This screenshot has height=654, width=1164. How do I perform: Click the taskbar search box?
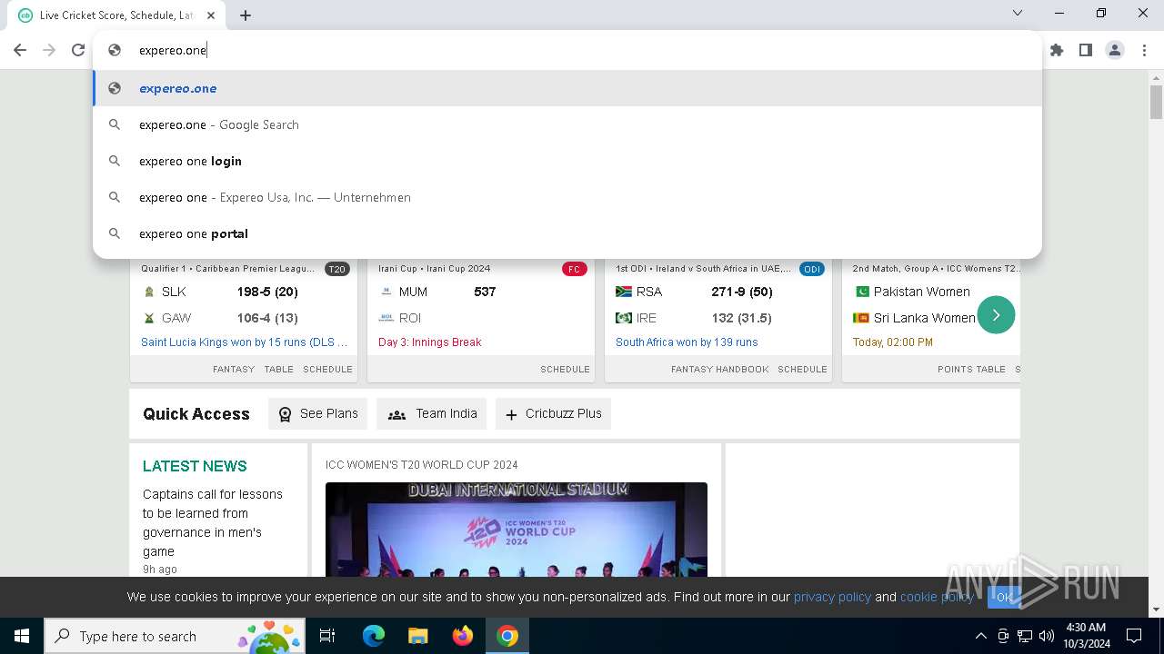point(176,636)
